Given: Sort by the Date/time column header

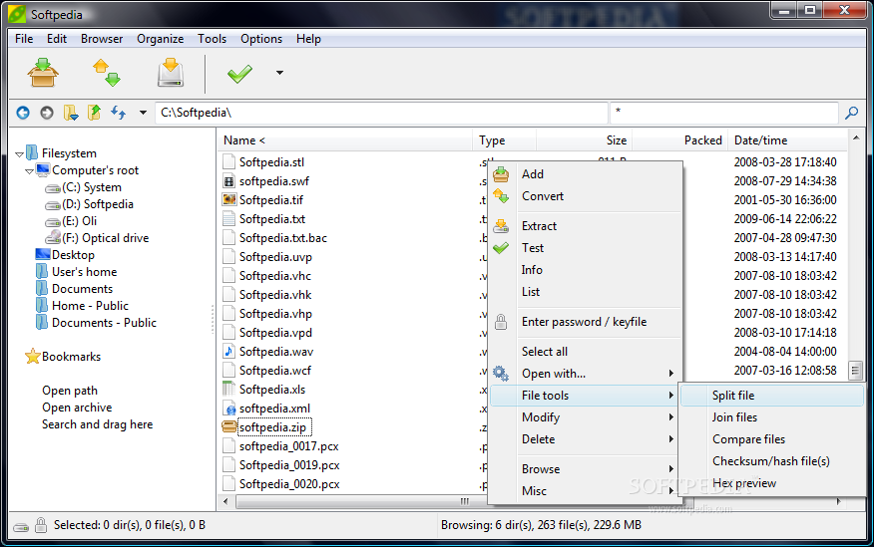Looking at the screenshot, I should pyautogui.click(x=786, y=140).
